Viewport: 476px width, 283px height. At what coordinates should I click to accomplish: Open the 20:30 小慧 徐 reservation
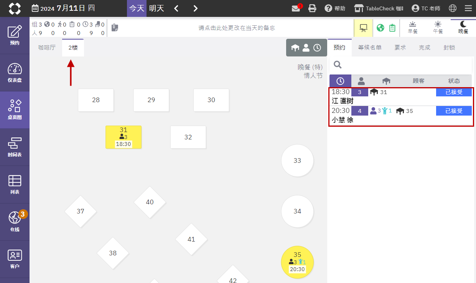pyautogui.click(x=400, y=115)
